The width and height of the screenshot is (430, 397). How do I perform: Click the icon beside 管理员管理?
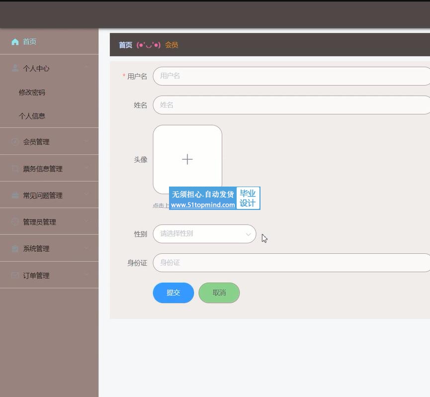click(15, 222)
